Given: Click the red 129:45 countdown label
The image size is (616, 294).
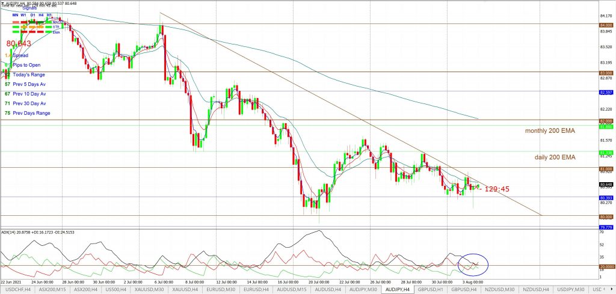Looking at the screenshot, I should point(496,189).
